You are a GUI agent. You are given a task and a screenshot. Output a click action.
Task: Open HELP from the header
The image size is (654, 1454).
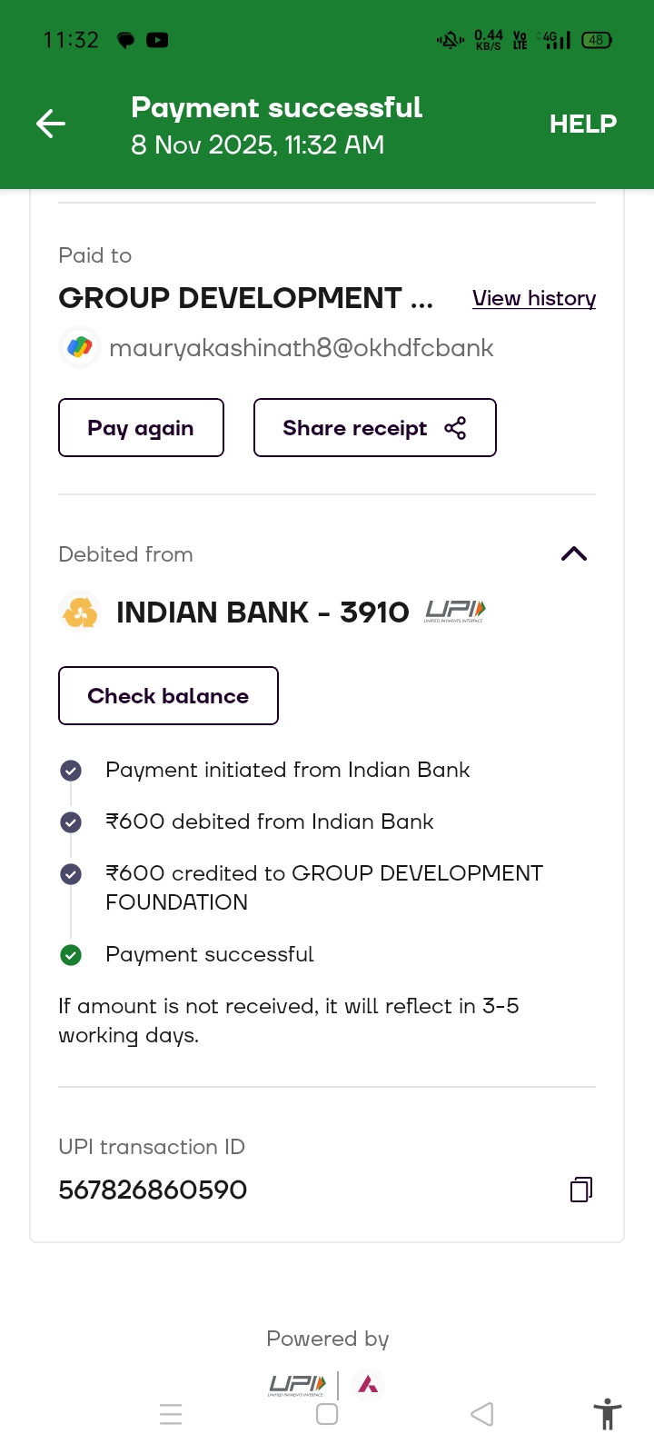pos(582,124)
